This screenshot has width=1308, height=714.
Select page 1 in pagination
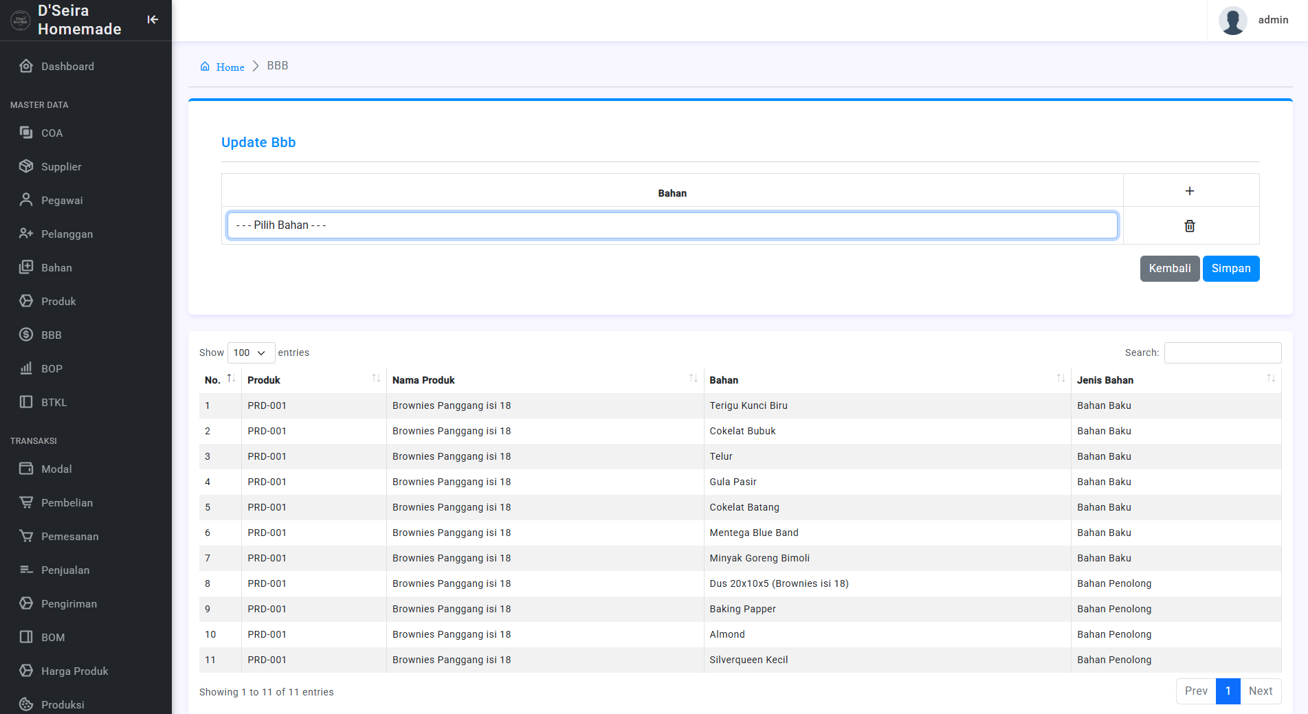click(1228, 691)
